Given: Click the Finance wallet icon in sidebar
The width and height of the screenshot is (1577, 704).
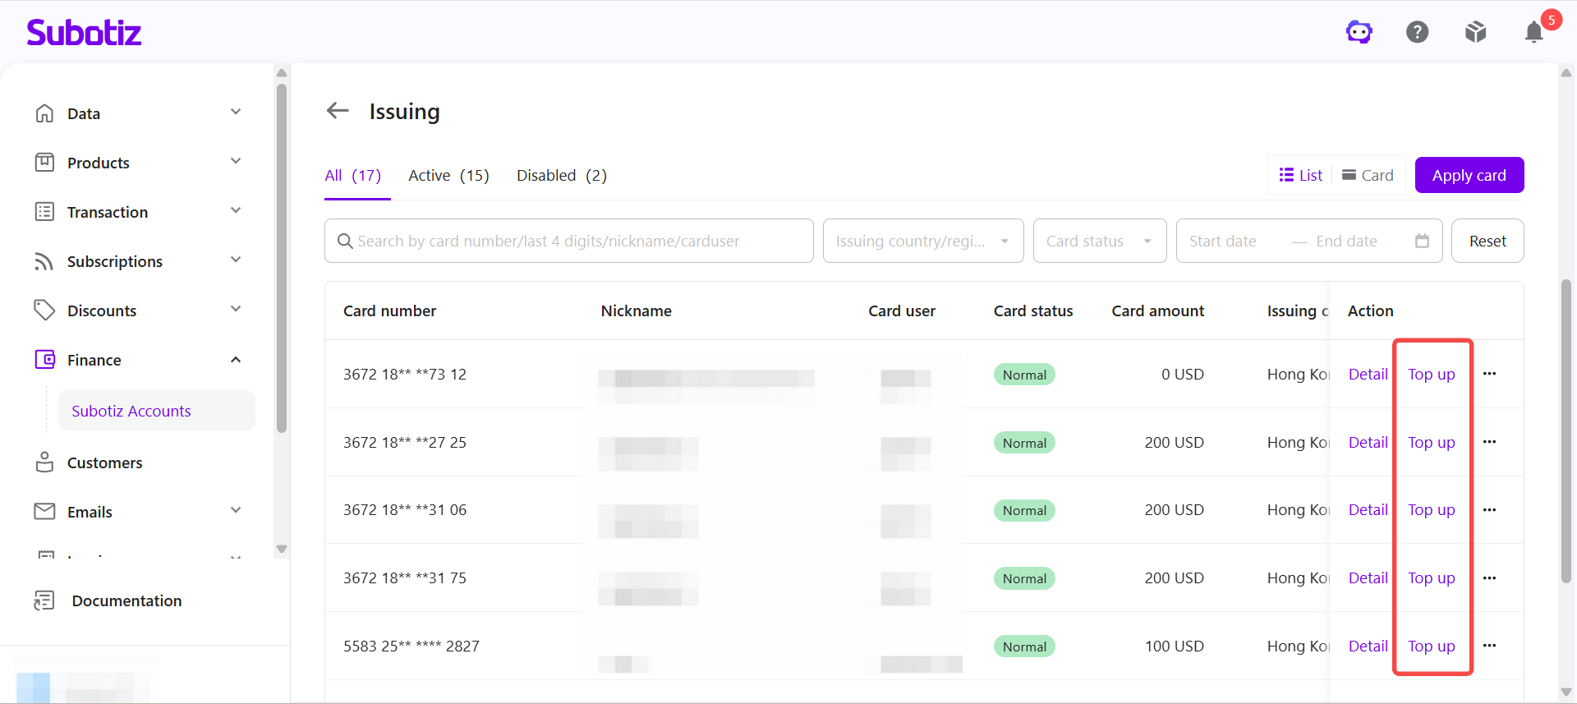Looking at the screenshot, I should coord(44,360).
